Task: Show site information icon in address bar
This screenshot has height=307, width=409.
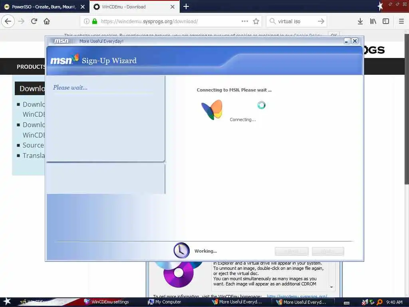Action: (x=87, y=21)
